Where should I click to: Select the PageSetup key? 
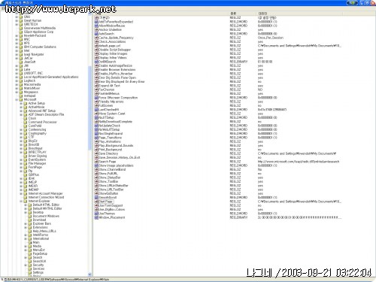[x=40, y=253]
